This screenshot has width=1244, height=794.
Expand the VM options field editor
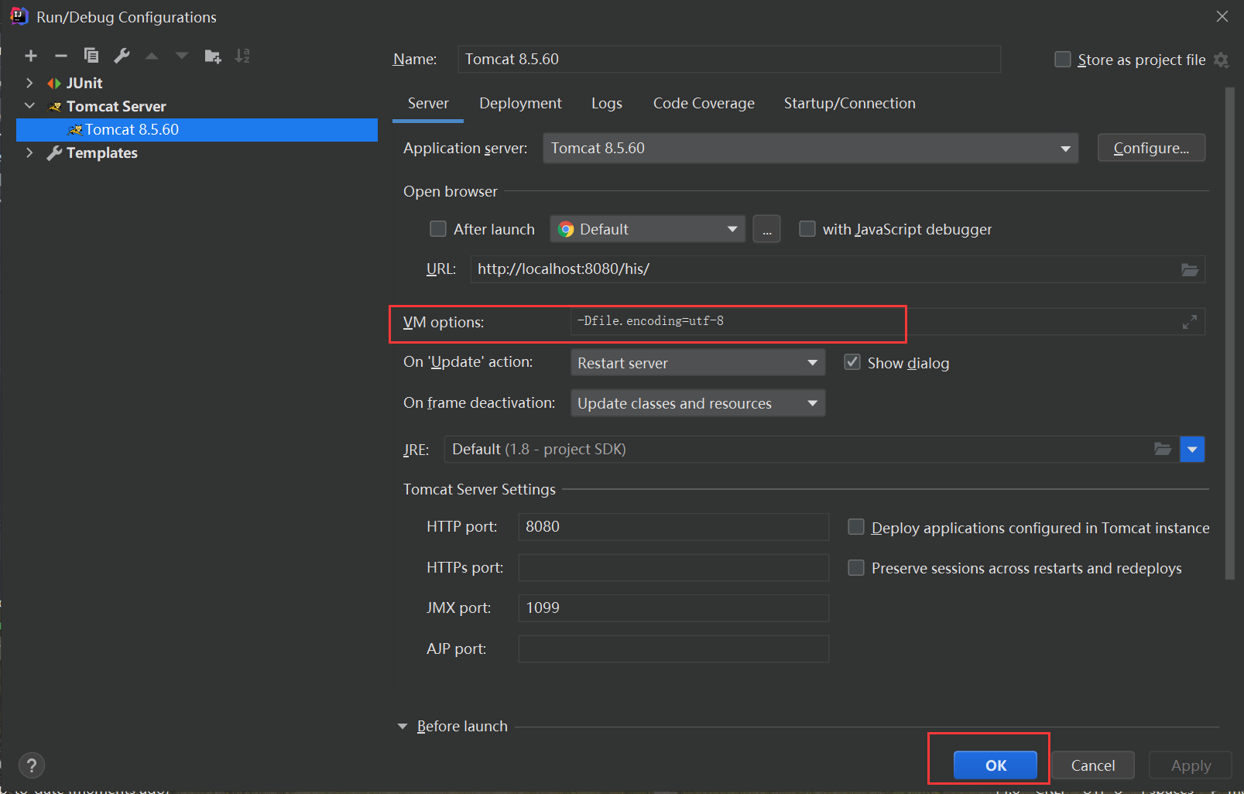1190,322
